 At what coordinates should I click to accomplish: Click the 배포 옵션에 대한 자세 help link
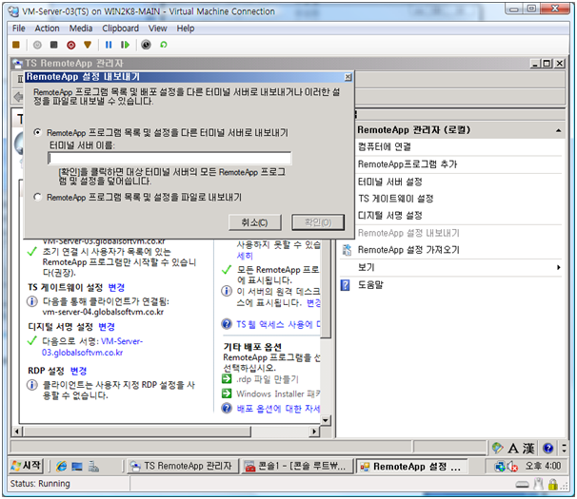point(278,409)
